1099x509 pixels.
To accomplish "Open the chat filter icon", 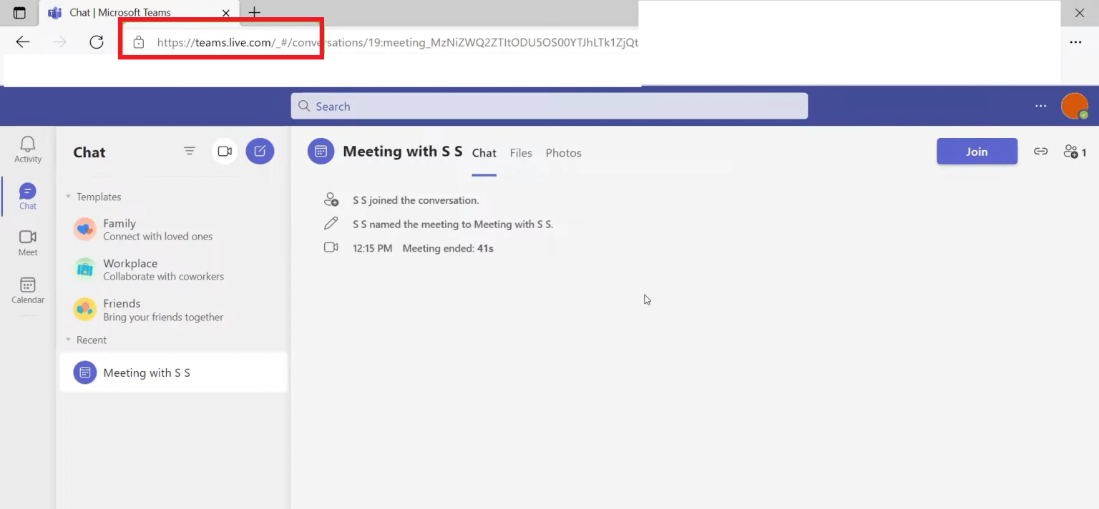I will (x=190, y=151).
